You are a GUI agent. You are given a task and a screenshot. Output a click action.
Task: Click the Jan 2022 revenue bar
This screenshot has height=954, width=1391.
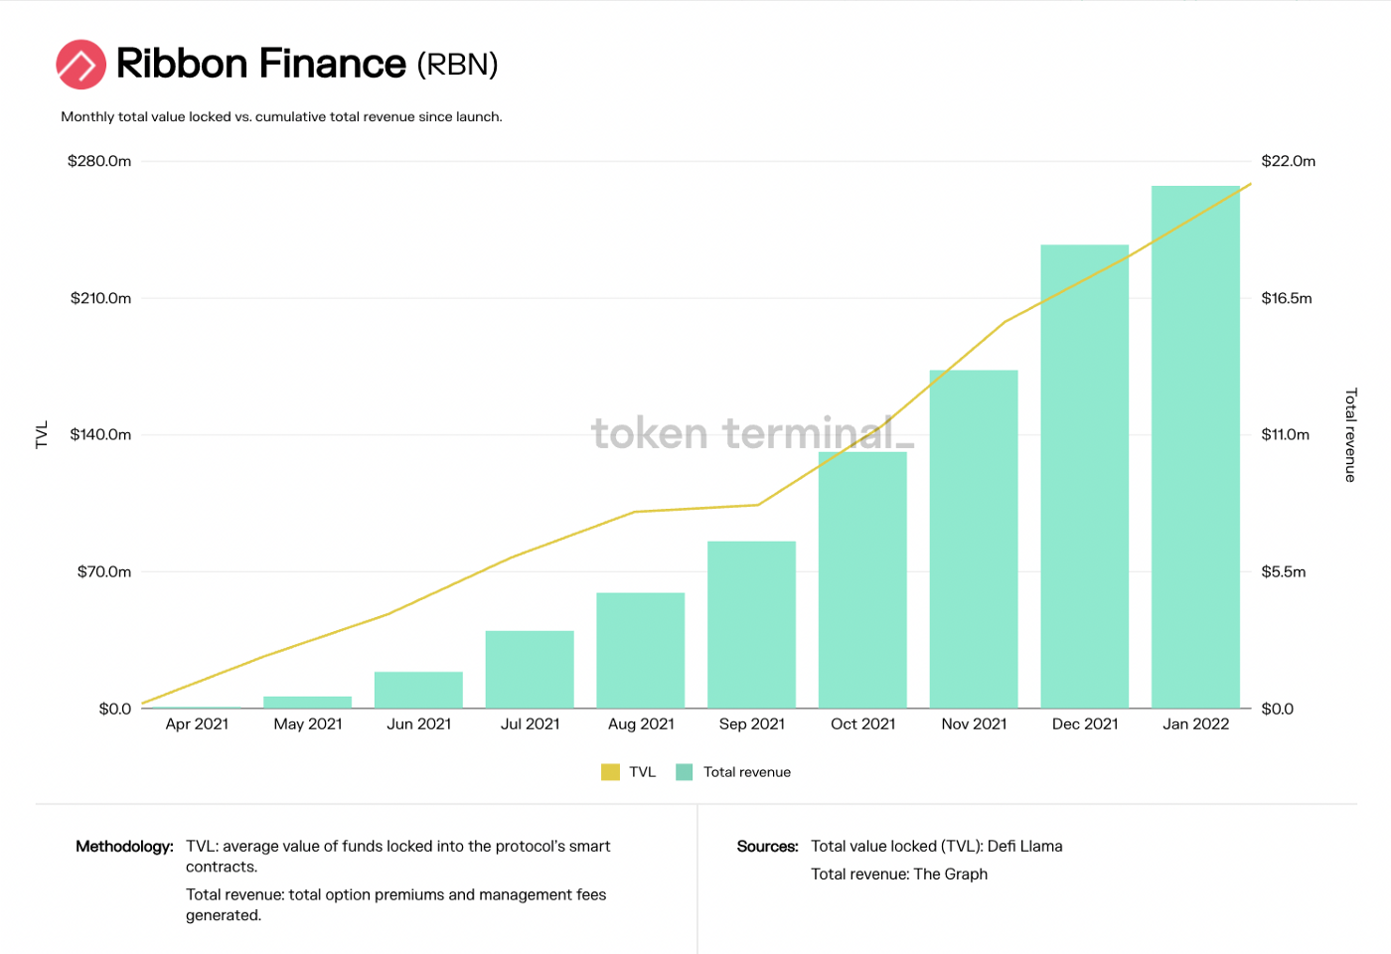pos(1196,447)
